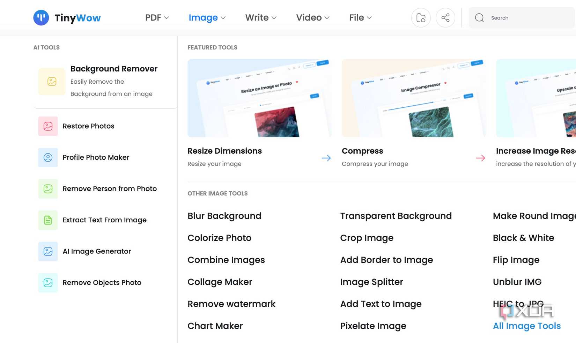Open the Compress preview thumbnail
This screenshot has height=343, width=576.
tap(414, 98)
